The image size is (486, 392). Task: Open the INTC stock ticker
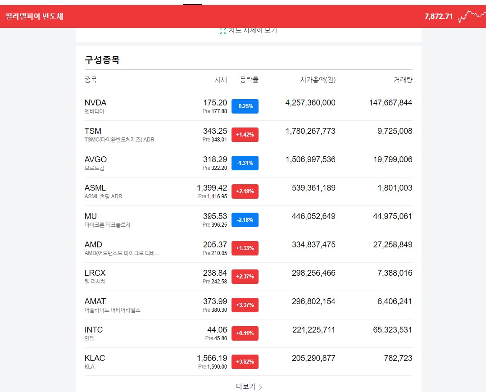pos(94,330)
